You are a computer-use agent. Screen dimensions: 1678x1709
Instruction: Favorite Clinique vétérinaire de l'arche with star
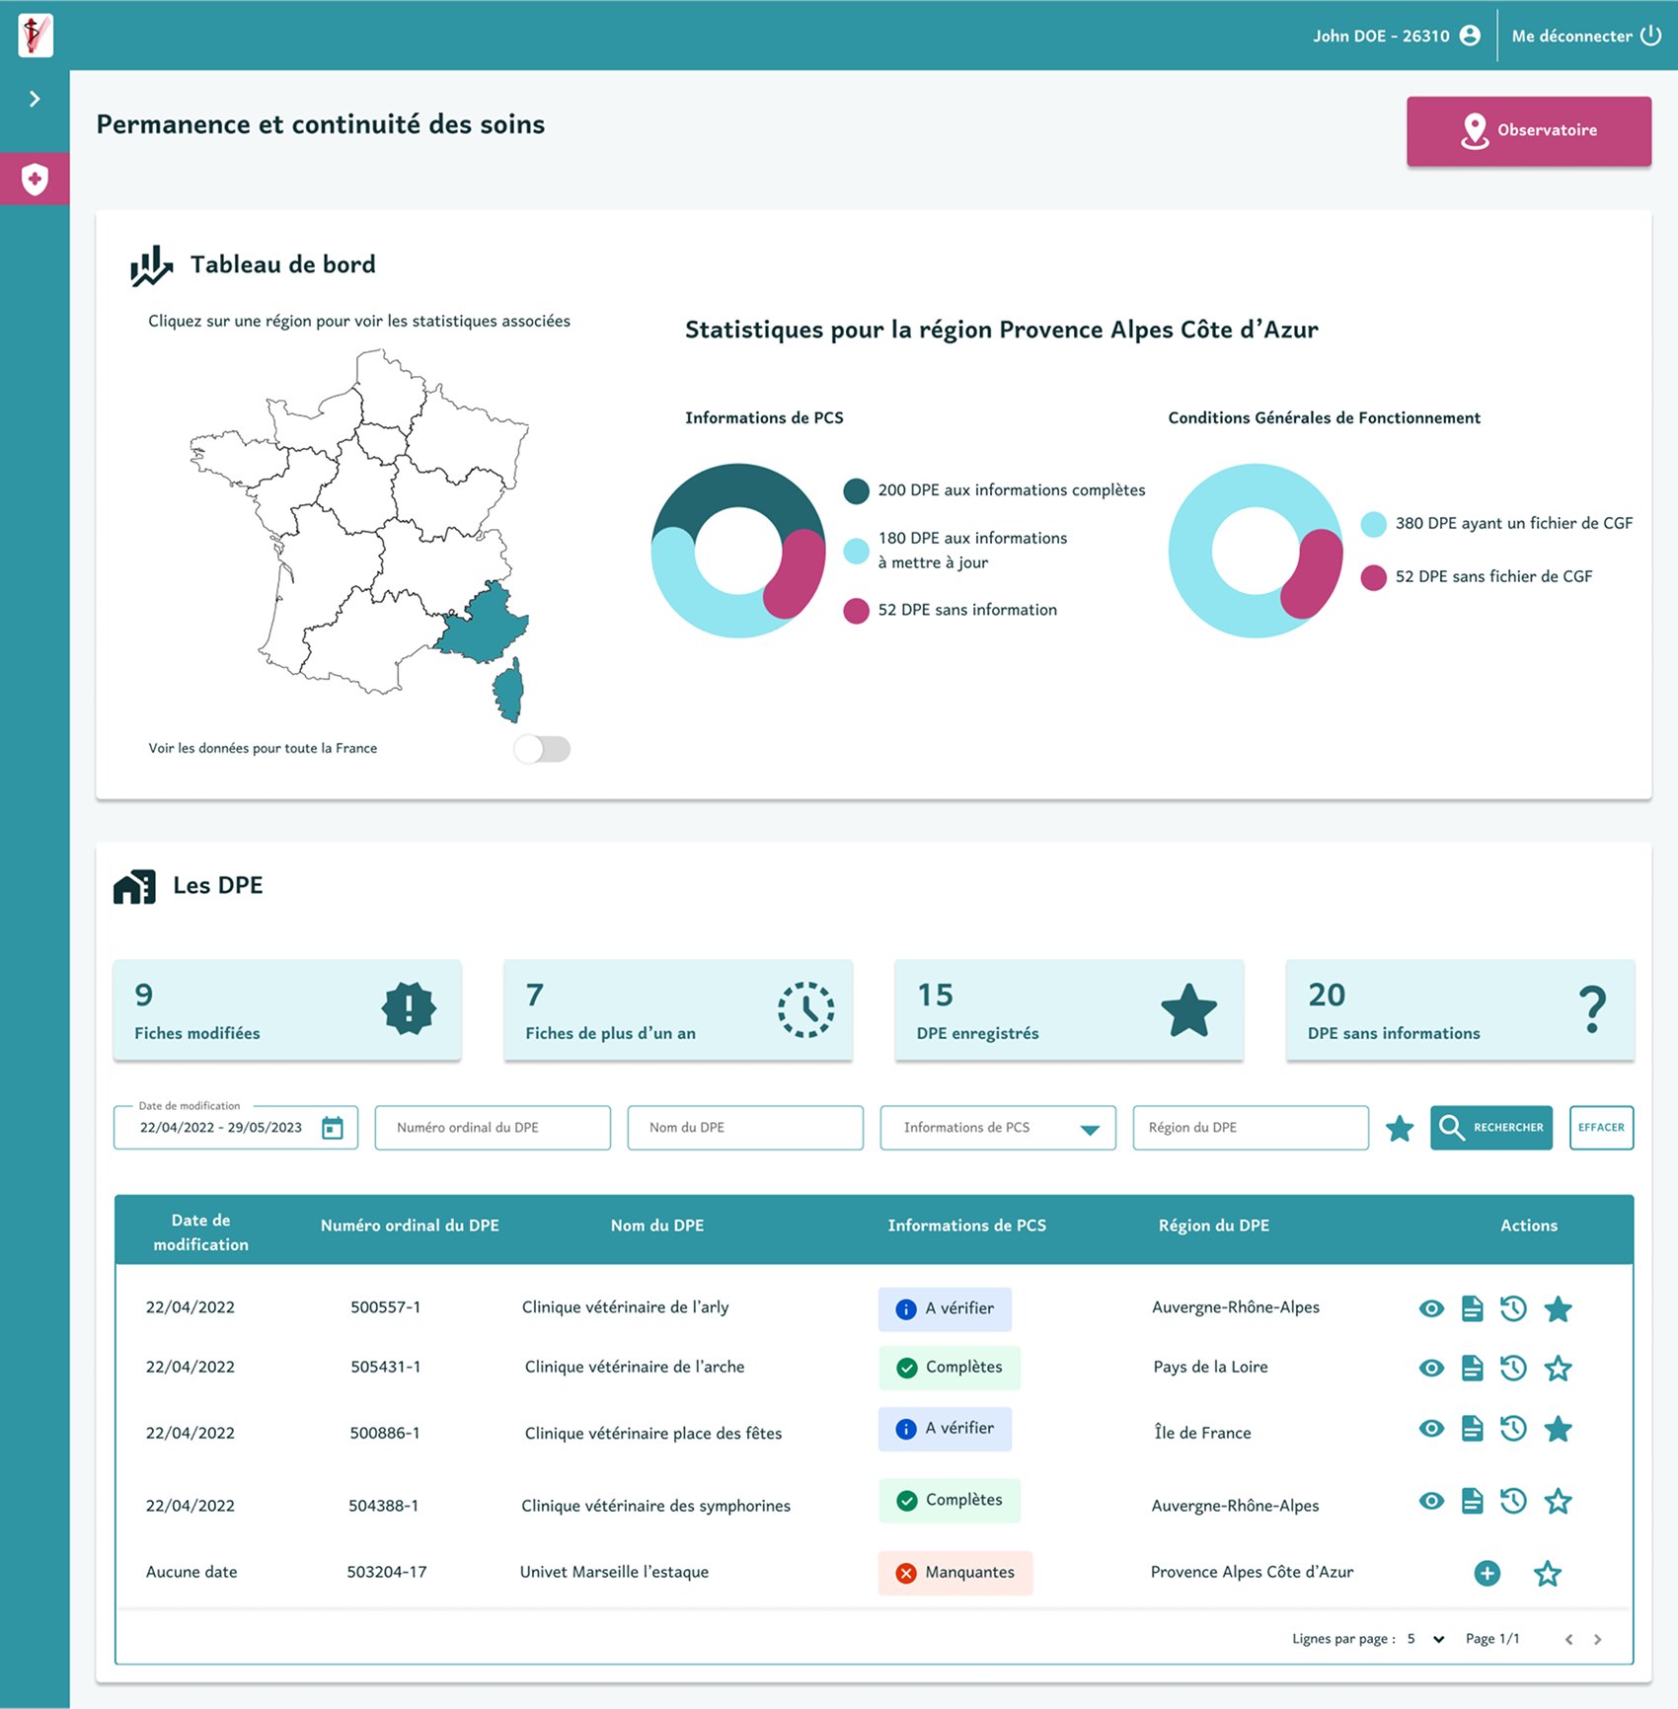pyautogui.click(x=1558, y=1369)
